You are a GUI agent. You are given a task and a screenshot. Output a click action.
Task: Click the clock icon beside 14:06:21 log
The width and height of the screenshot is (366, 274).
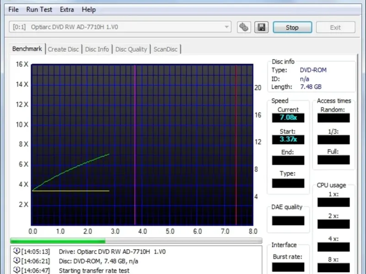16,261
